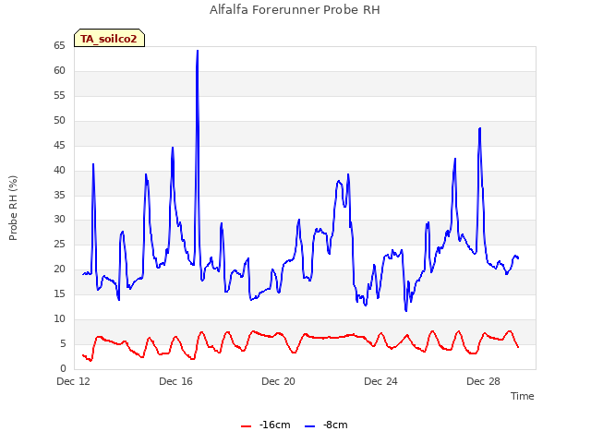Viewport: 591px width, 443px height.
Task: Click the 10 y-axis tick label
Action: click(59, 318)
